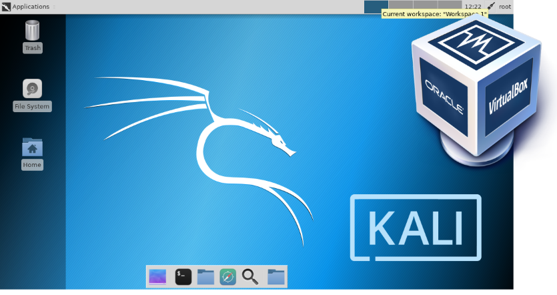Switch to the second workspace
557x295 pixels.
pos(401,5)
